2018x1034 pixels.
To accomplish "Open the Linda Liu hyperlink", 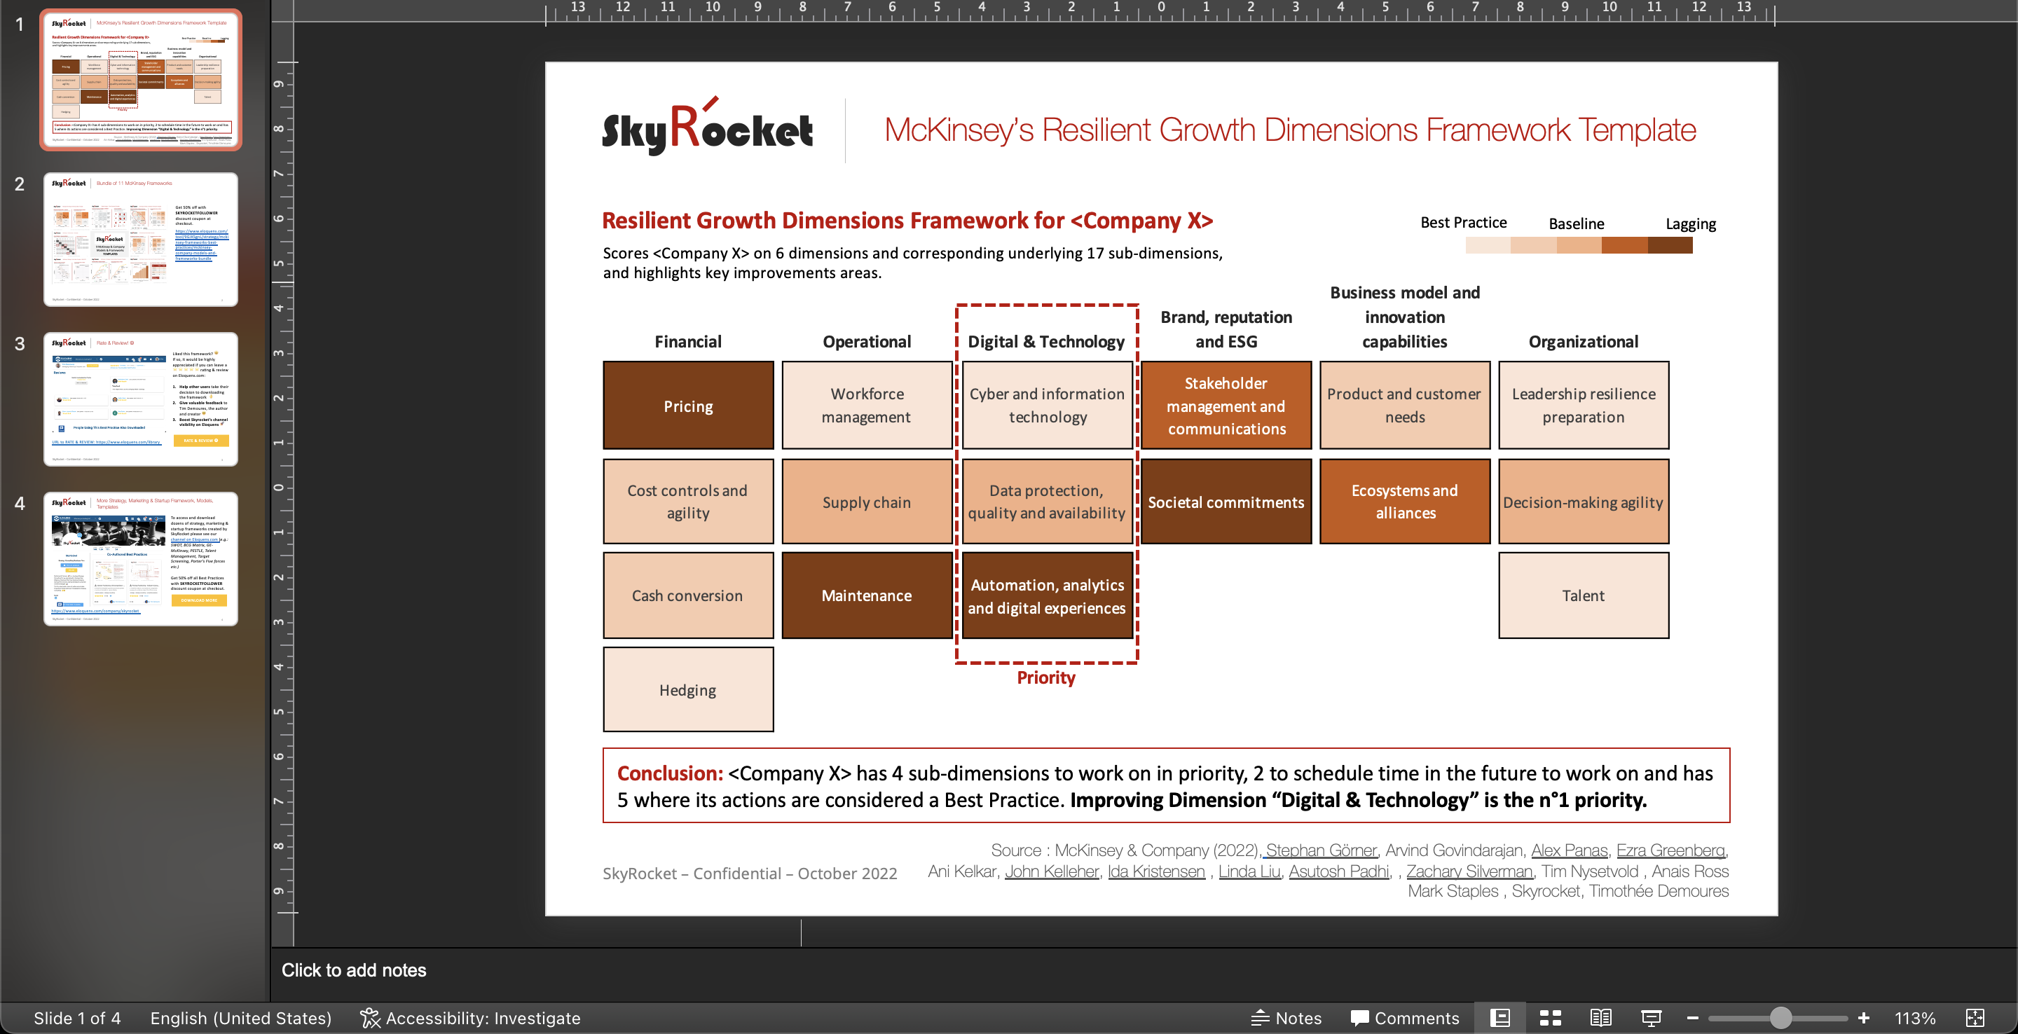I will tap(1249, 871).
